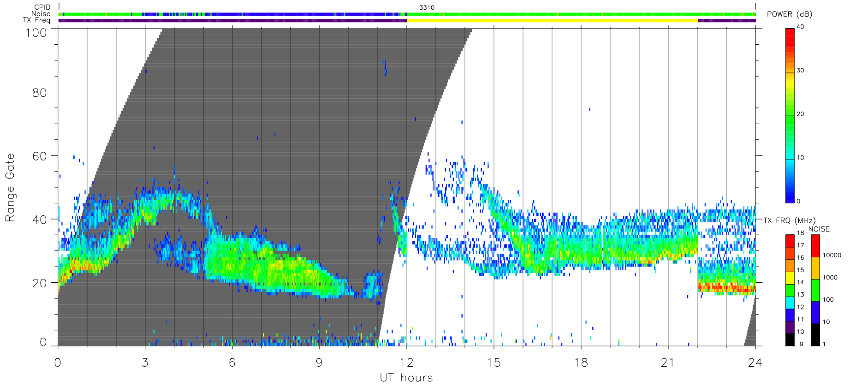Screen dimensions: 850x392
Task: Click the 6 tick on UT hours axis
Action: point(232,362)
